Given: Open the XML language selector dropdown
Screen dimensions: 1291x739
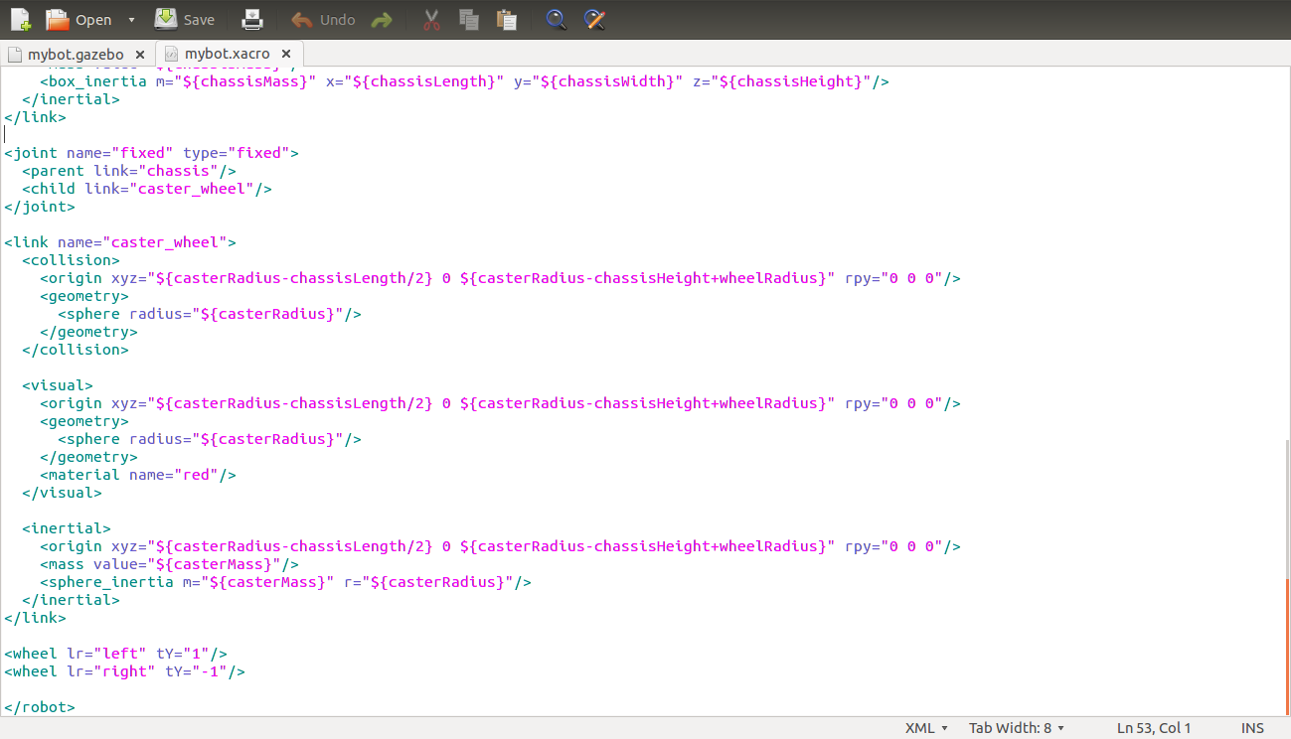Looking at the screenshot, I should coord(926,728).
